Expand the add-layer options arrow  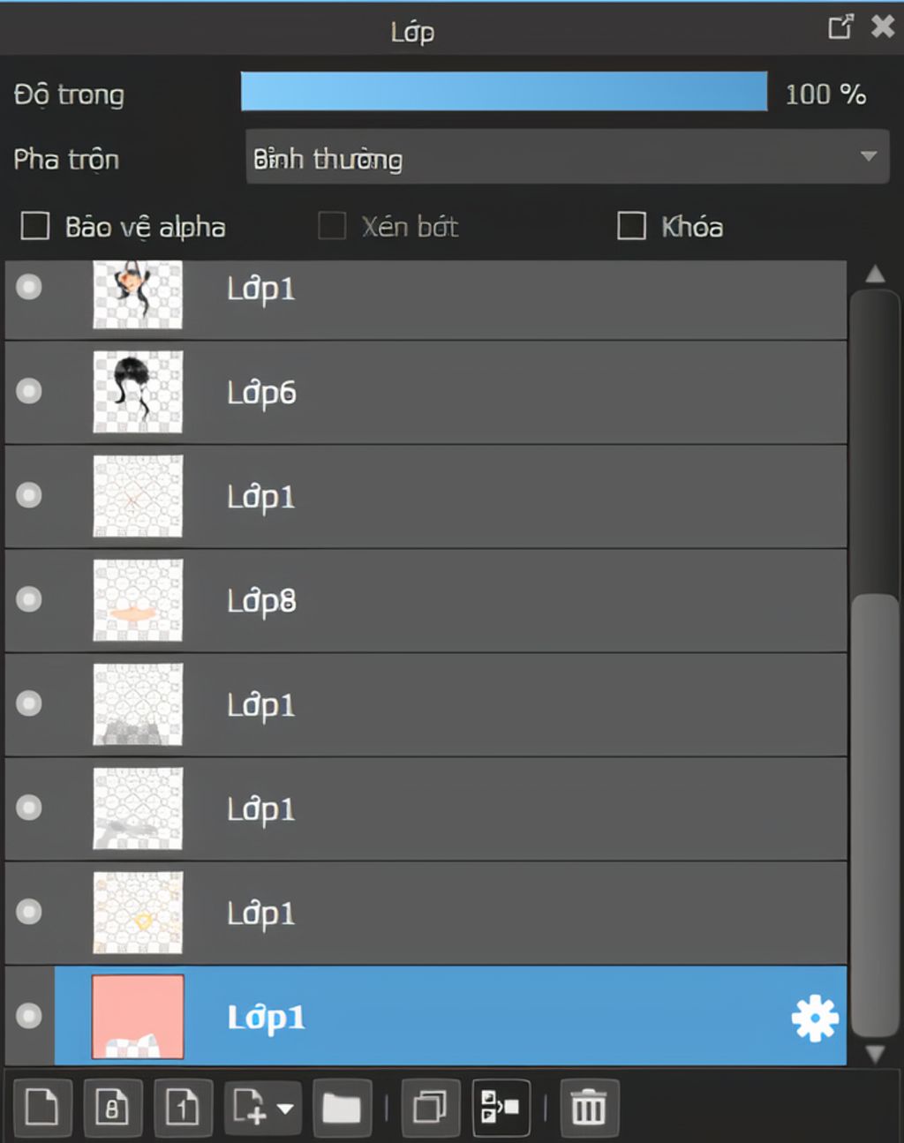pos(285,1108)
